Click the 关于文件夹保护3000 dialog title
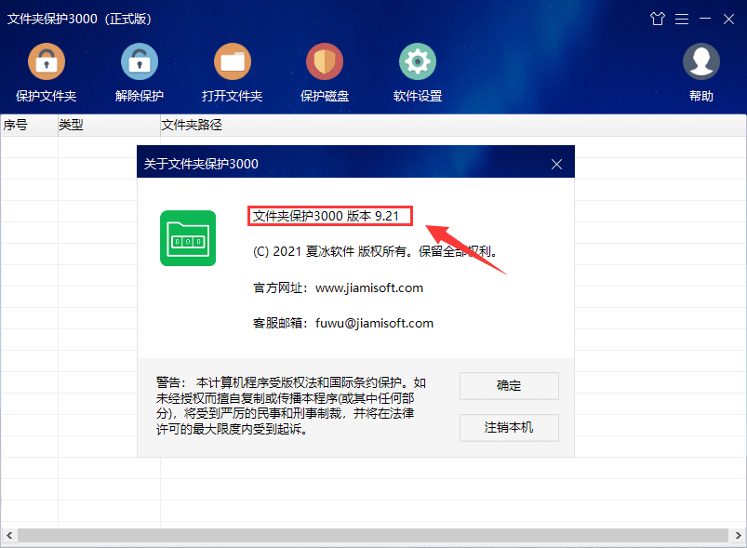 pyautogui.click(x=201, y=164)
